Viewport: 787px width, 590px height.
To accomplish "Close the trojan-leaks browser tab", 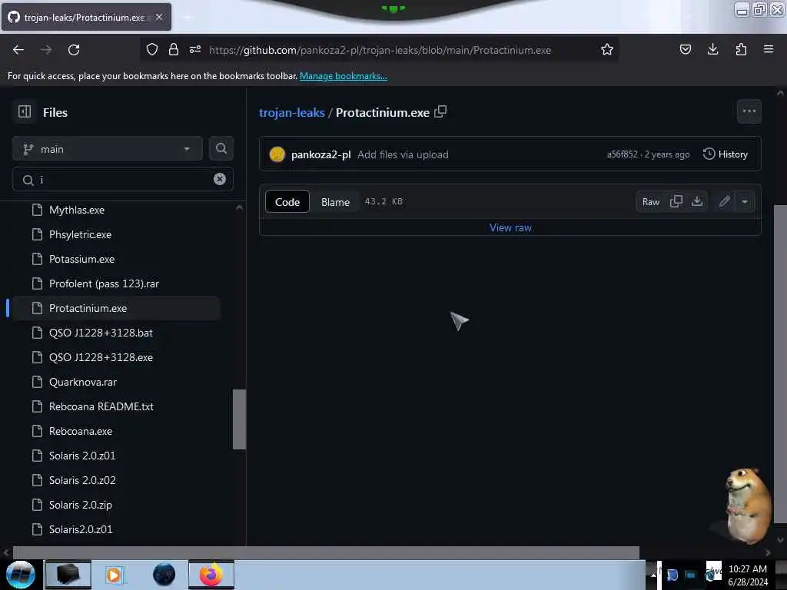I will click(159, 17).
